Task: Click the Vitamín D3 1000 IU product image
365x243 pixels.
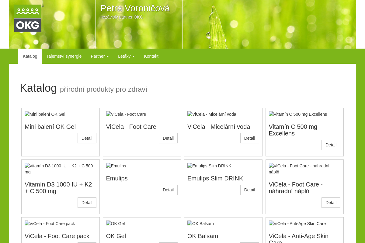Action: [59, 169]
